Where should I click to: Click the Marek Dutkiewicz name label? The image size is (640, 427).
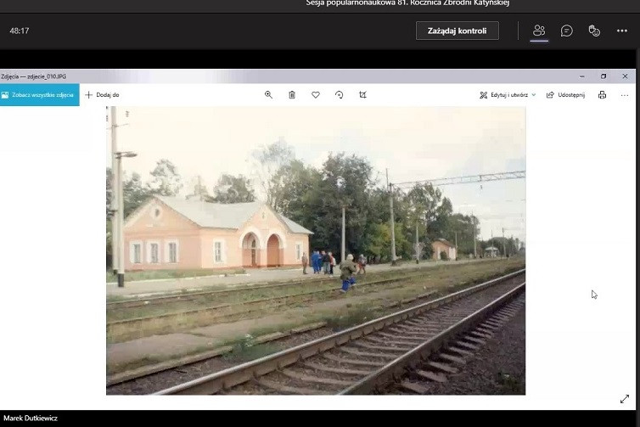pyautogui.click(x=29, y=418)
